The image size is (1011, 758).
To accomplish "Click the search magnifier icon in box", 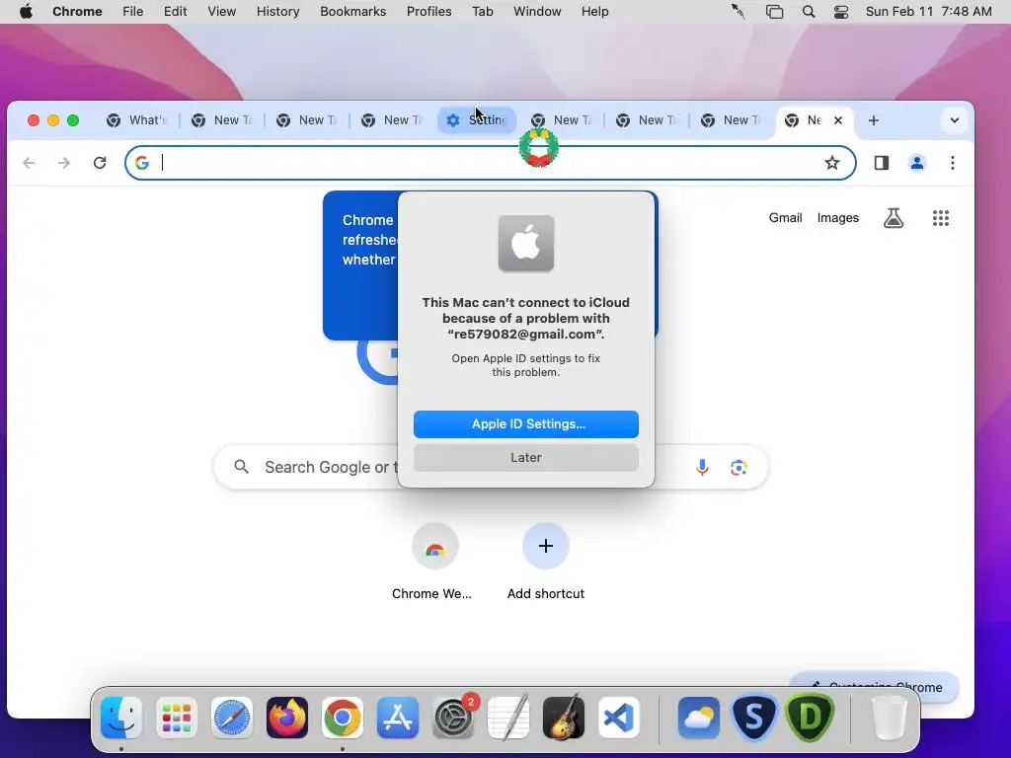I will pyautogui.click(x=241, y=467).
